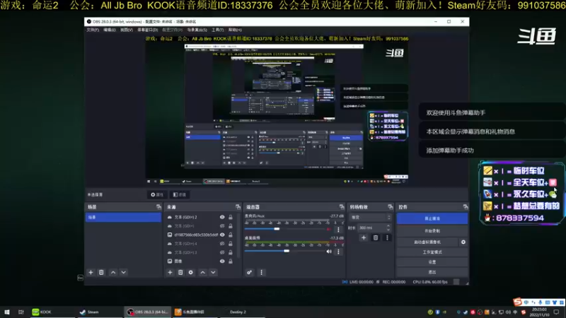Click the 停止直播 stop streaming button

(x=432, y=218)
